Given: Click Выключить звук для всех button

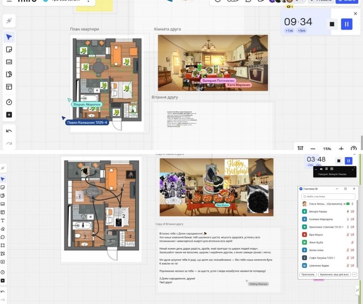Looking at the screenshot, I should point(334,274).
